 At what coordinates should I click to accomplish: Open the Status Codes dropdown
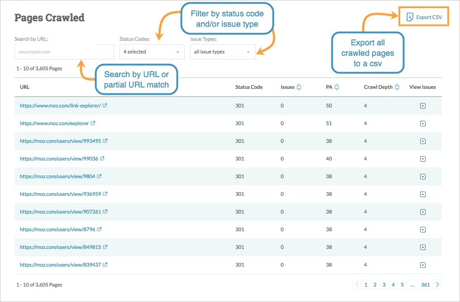coord(151,52)
